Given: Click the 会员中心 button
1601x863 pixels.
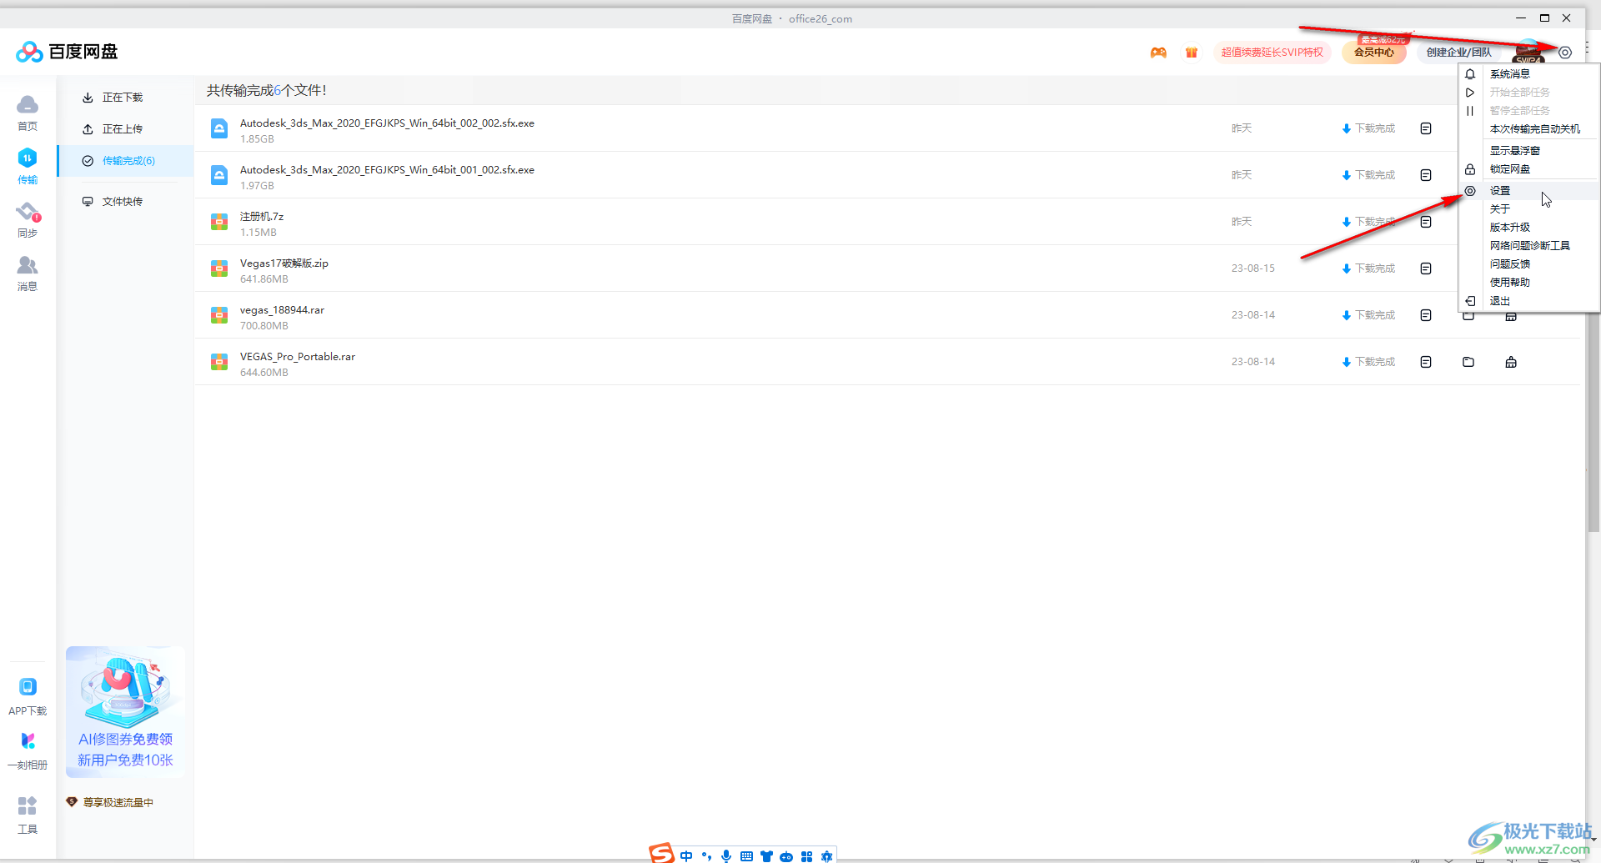Looking at the screenshot, I should pyautogui.click(x=1373, y=53).
